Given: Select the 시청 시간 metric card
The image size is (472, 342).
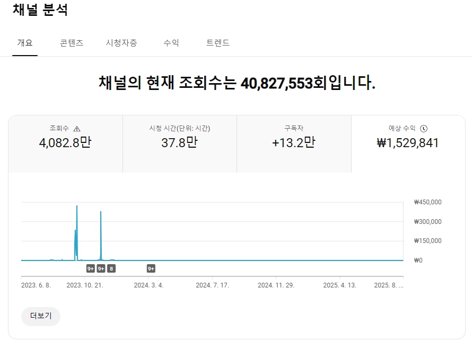Looking at the screenshot, I should pos(179,143).
